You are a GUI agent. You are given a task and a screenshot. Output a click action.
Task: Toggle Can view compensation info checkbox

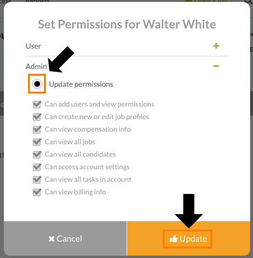[37, 130]
